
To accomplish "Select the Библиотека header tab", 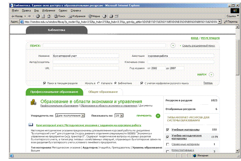I will point(57,30).
